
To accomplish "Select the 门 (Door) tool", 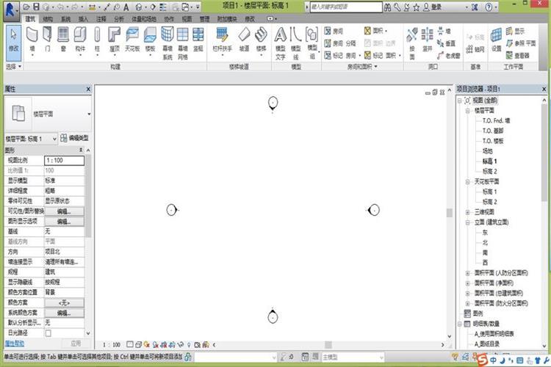I will click(48, 40).
